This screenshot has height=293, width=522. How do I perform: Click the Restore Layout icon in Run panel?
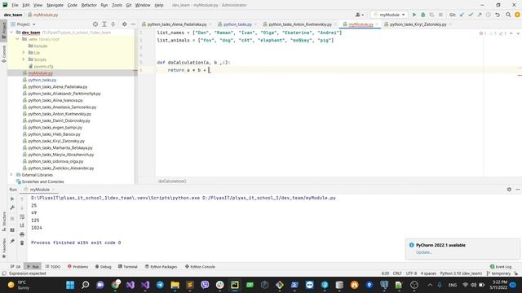12,230
